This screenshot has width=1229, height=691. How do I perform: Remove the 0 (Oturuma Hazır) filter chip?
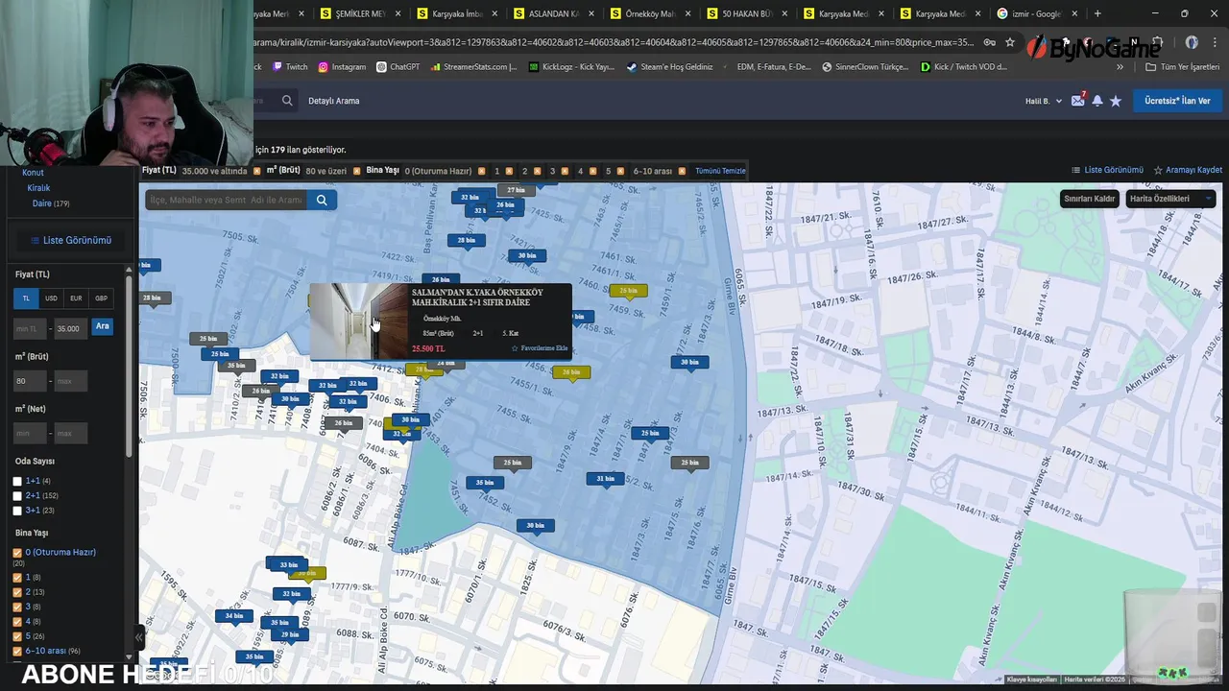click(481, 171)
